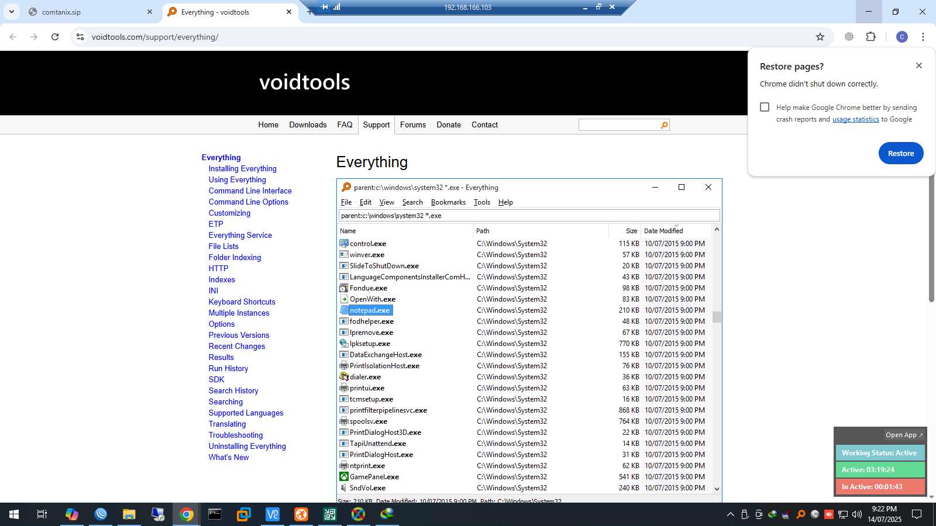Open the Chrome extensions puzzle icon
Screen dimensions: 936x526
tap(871, 37)
